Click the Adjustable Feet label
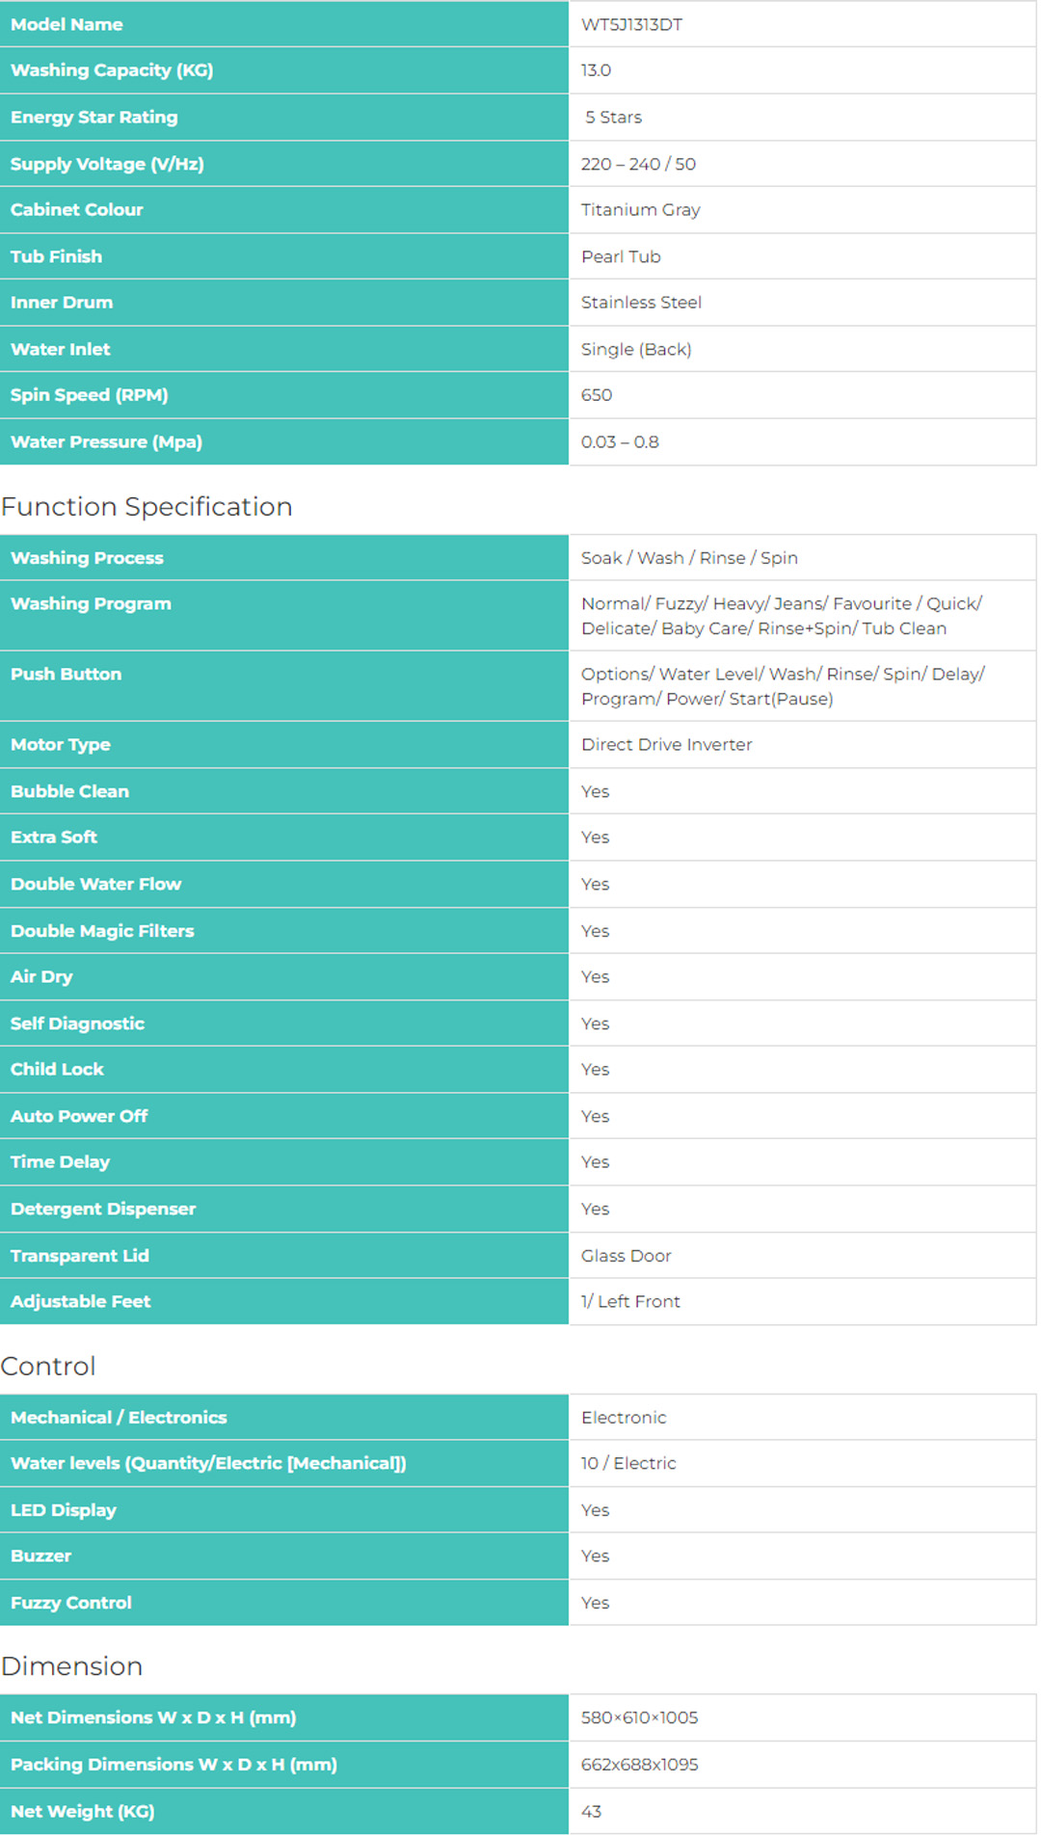 tap(80, 1302)
